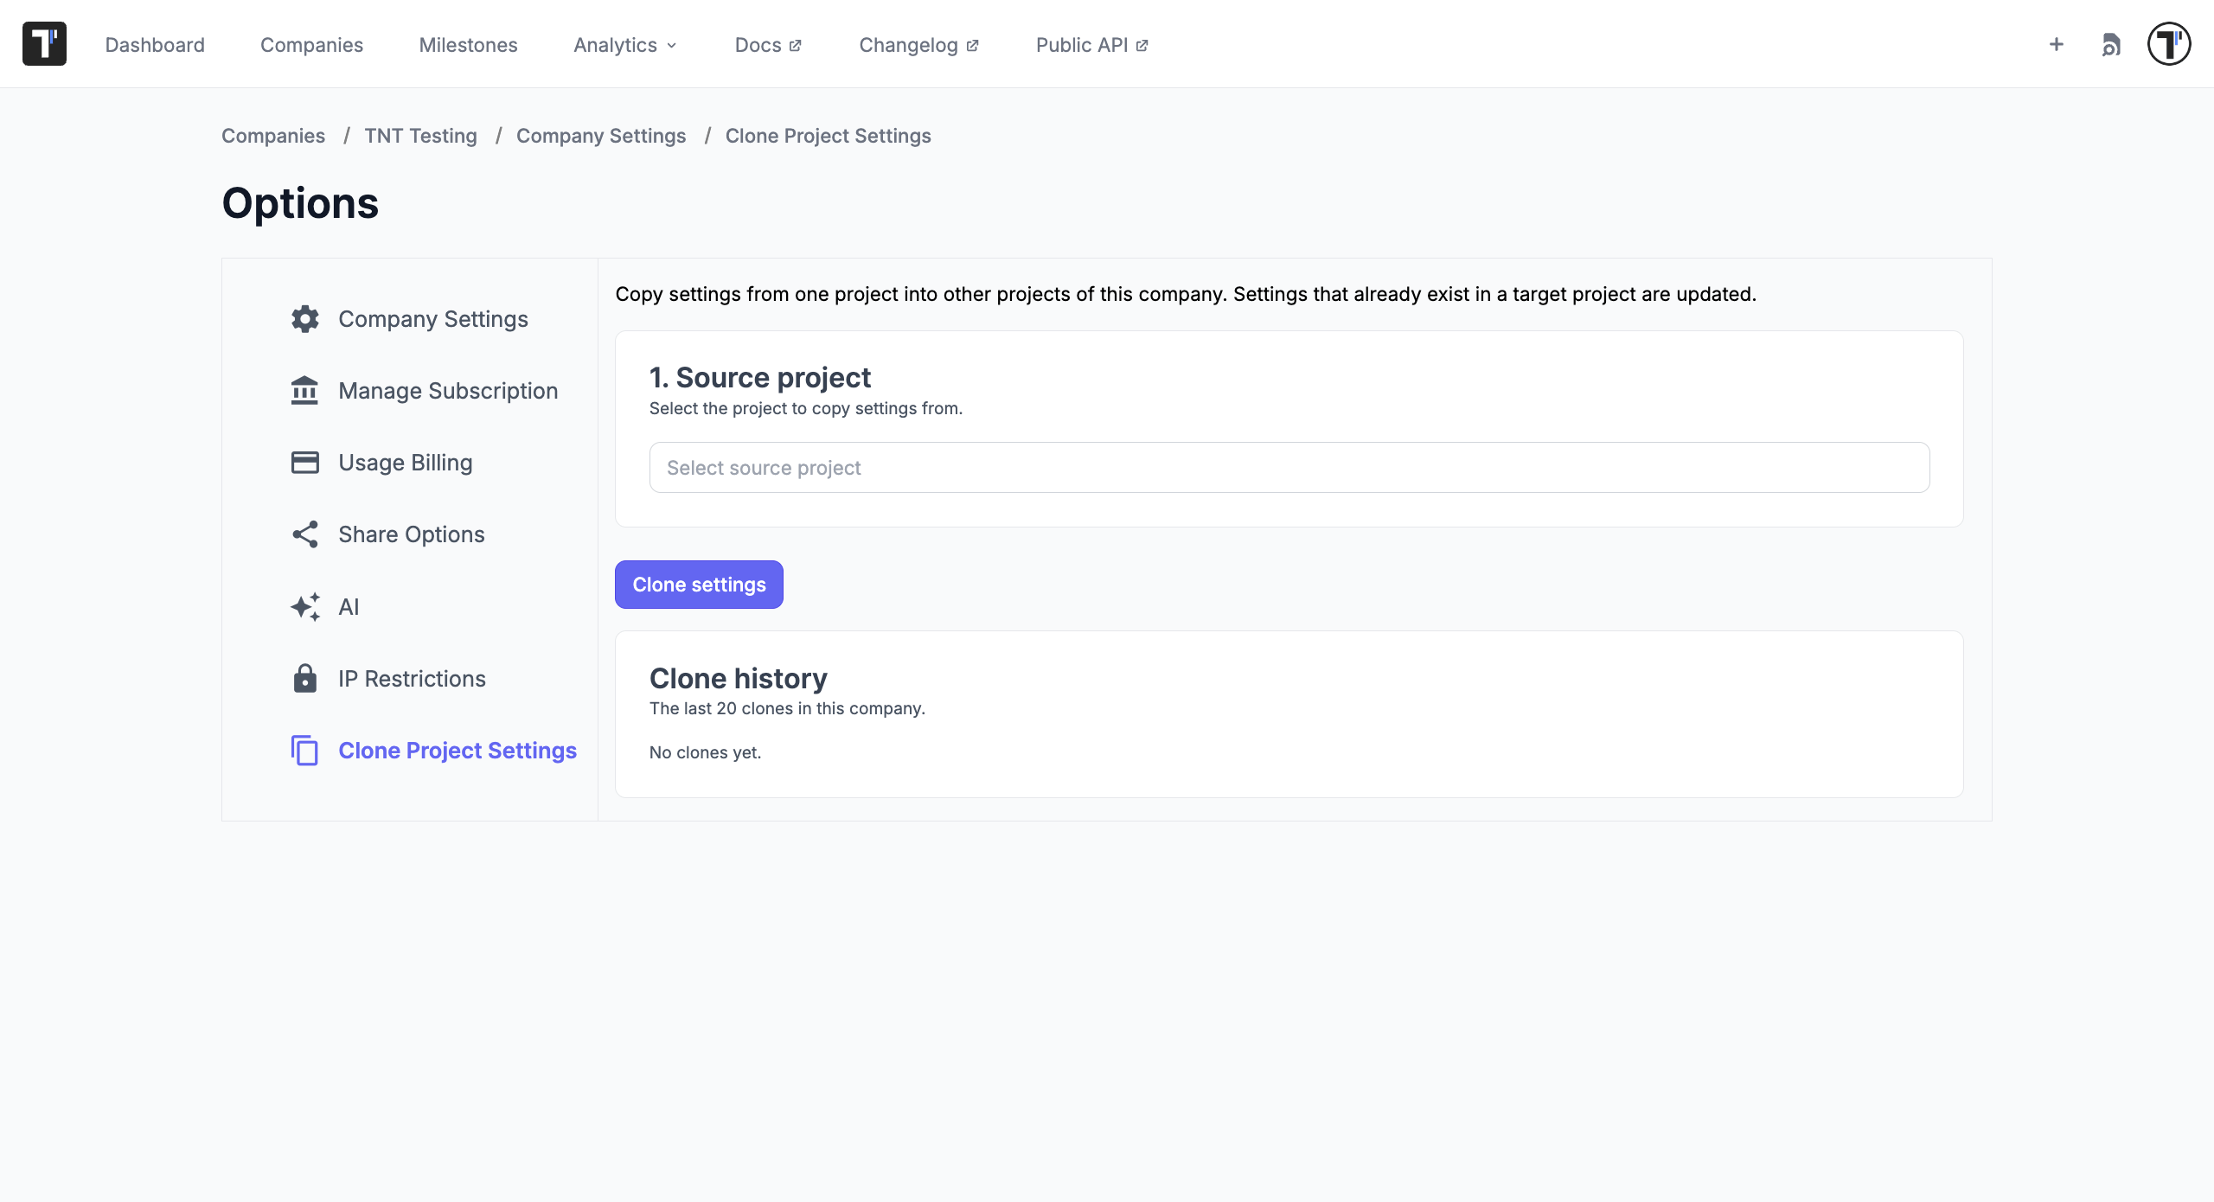Open the search documents icon in header
Image resolution: width=2214 pixels, height=1202 pixels.
2111,45
